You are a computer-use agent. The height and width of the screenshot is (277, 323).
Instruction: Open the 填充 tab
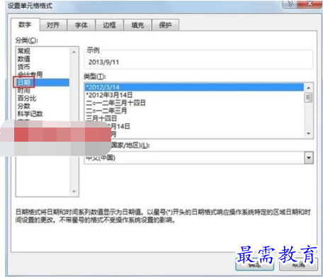pyautogui.click(x=137, y=25)
